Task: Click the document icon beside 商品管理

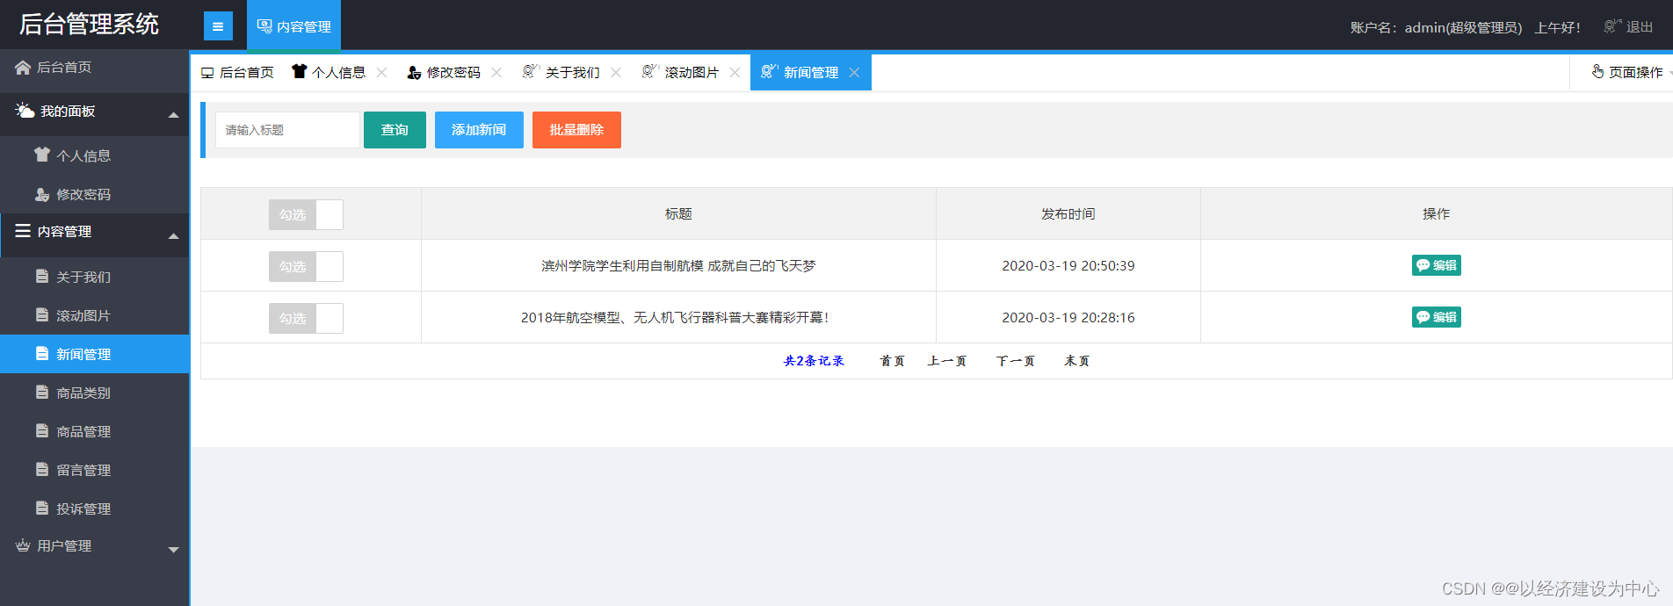Action: 42,430
